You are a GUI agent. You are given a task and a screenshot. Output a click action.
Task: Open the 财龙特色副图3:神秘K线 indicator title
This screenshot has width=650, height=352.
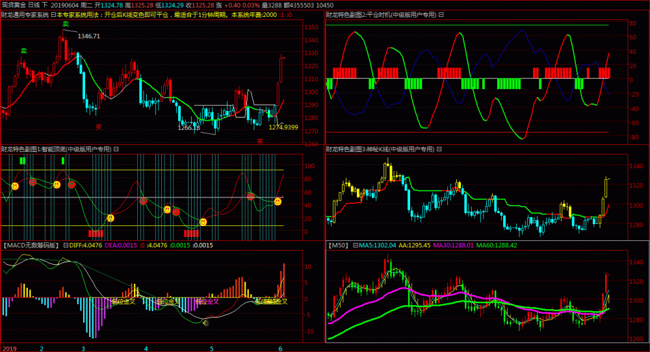point(380,149)
